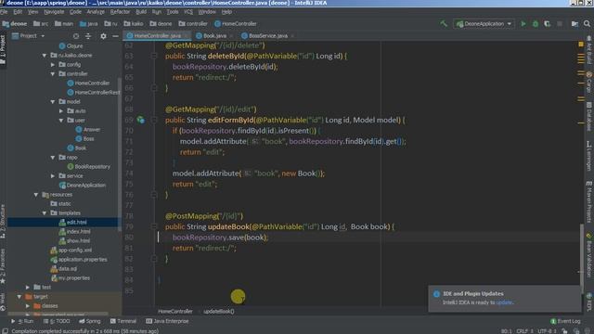Click Collapse All icon in Project panel
This screenshot has width=594, height=334.
coord(88,36)
